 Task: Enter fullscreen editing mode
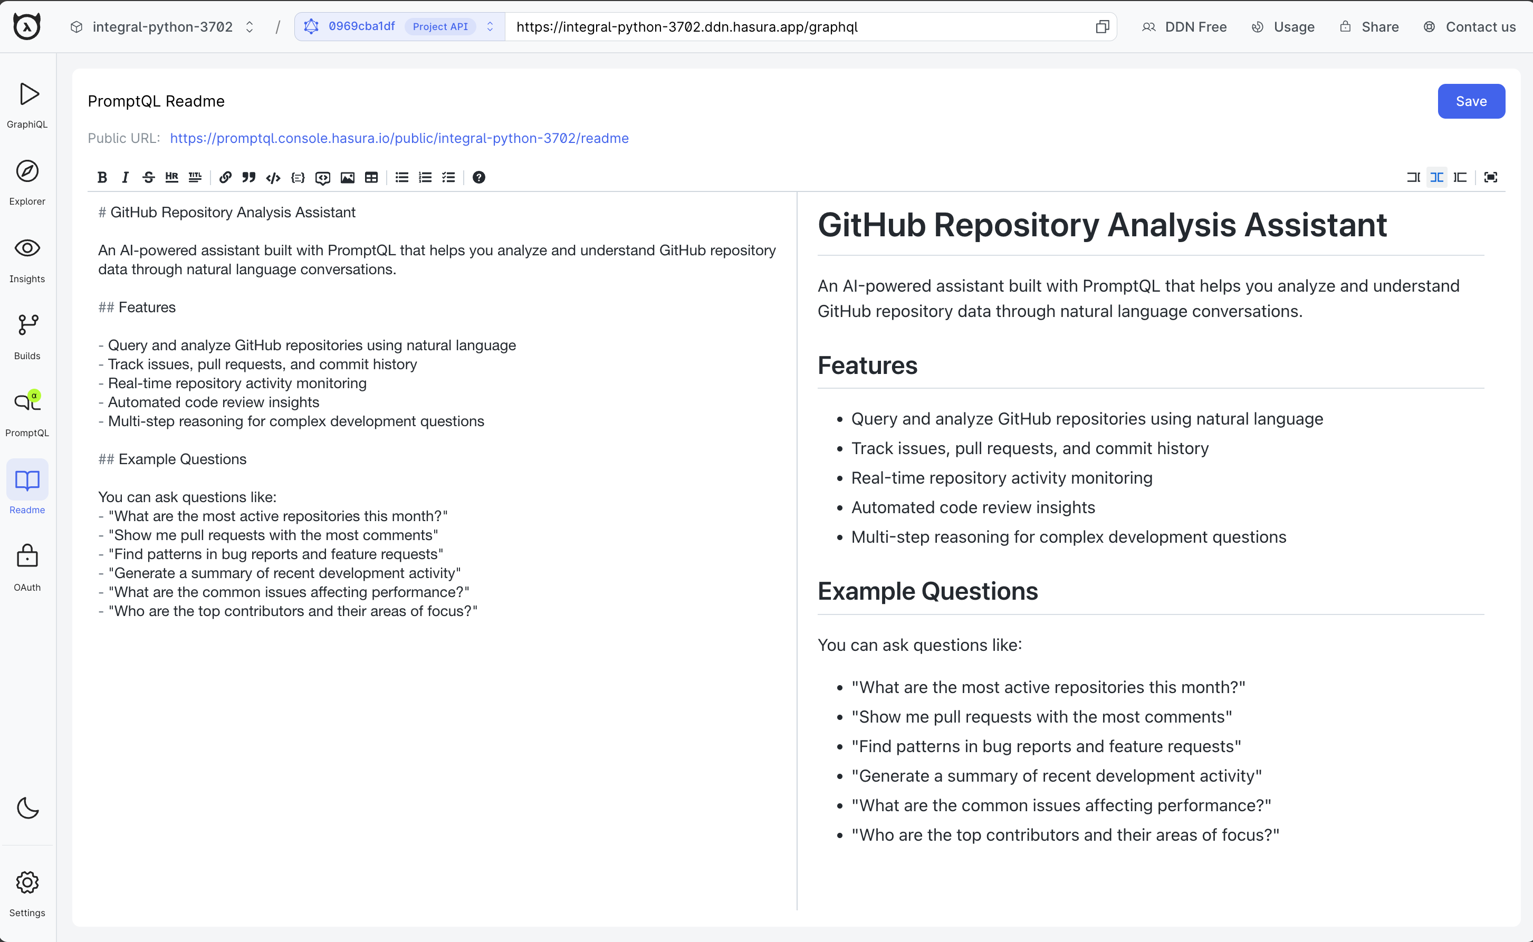pyautogui.click(x=1491, y=178)
